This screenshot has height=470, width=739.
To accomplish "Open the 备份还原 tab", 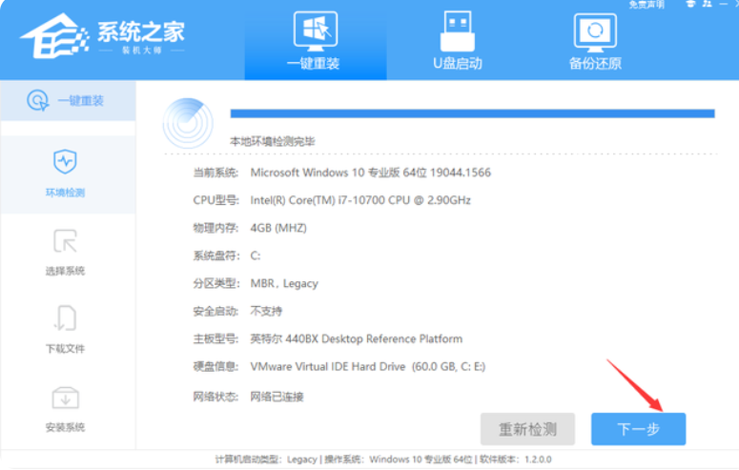I will (595, 42).
